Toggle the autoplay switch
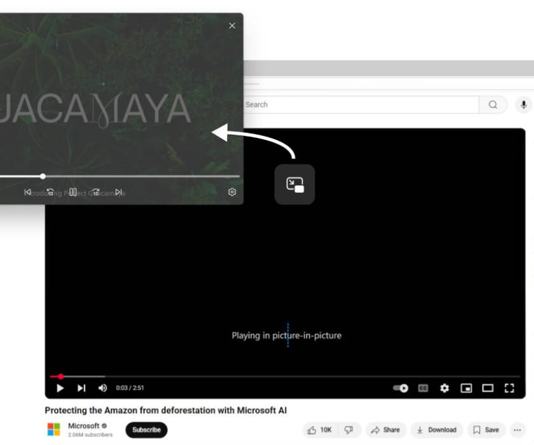 click(400, 388)
